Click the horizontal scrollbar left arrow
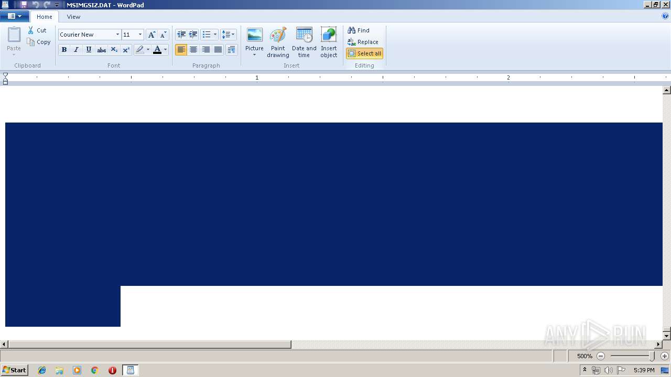Image resolution: width=671 pixels, height=377 pixels. (x=4, y=345)
